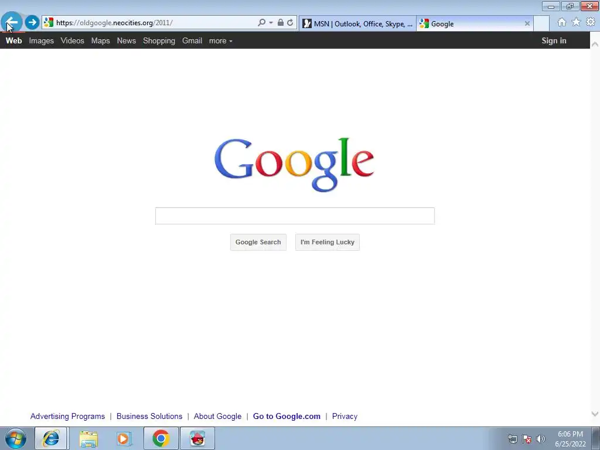This screenshot has height=450, width=600.
Task: Open Shopping in the Google top bar
Action: 159,40
